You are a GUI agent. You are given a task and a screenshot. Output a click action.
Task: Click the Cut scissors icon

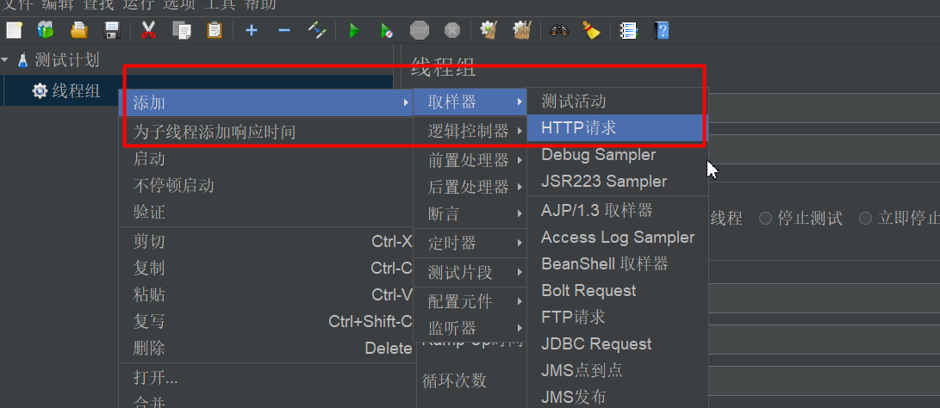(x=148, y=31)
